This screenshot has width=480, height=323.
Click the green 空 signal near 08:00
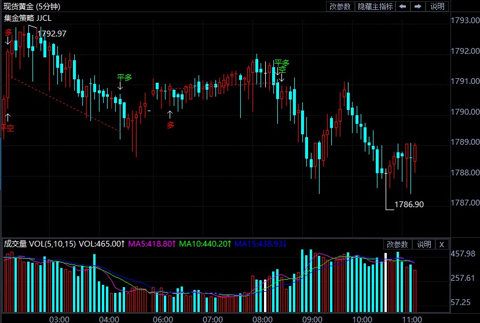[282, 70]
